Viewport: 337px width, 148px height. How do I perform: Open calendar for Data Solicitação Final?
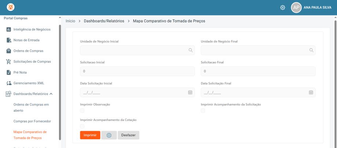pos(311,93)
